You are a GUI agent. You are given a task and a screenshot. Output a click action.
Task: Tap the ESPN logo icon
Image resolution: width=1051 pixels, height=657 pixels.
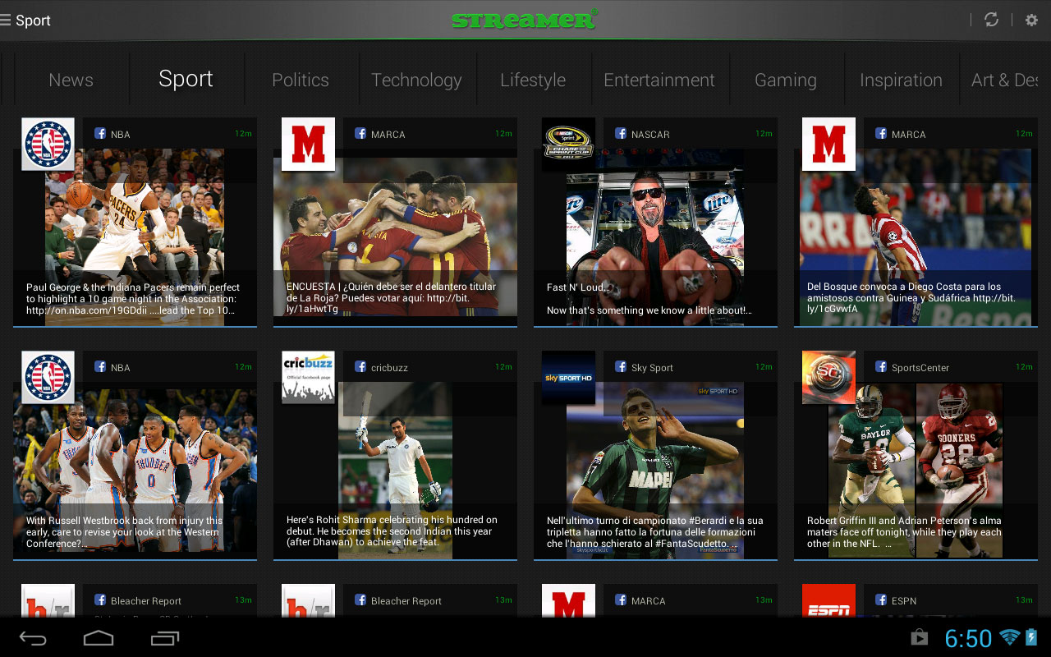[x=828, y=601]
